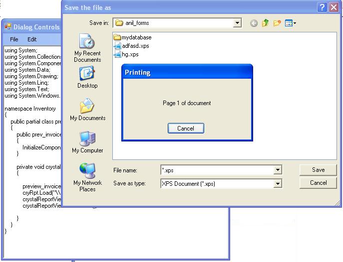
Task: Click 'using System.Data;' code line
Action: tap(27, 70)
